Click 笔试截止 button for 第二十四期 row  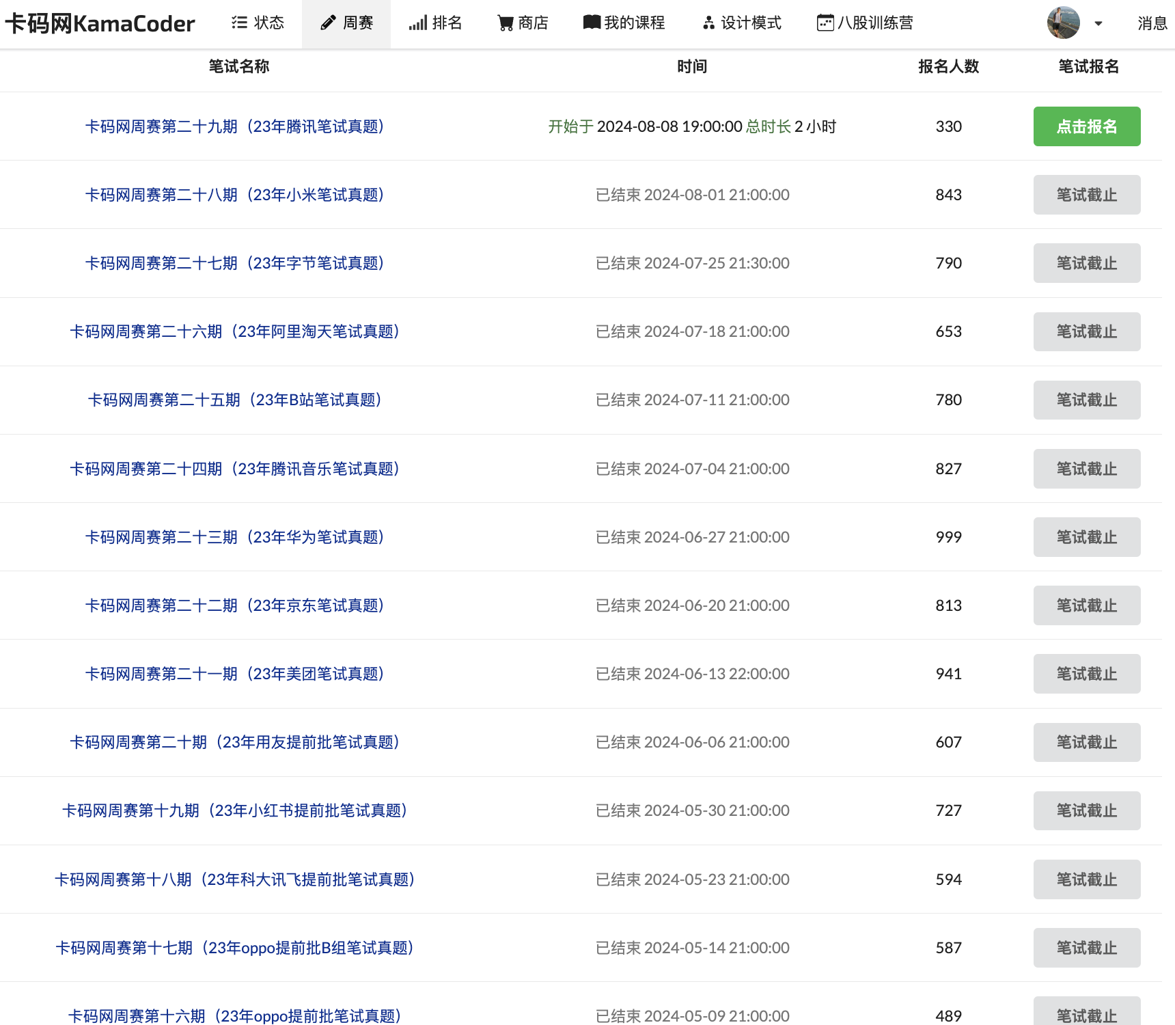[x=1087, y=469]
